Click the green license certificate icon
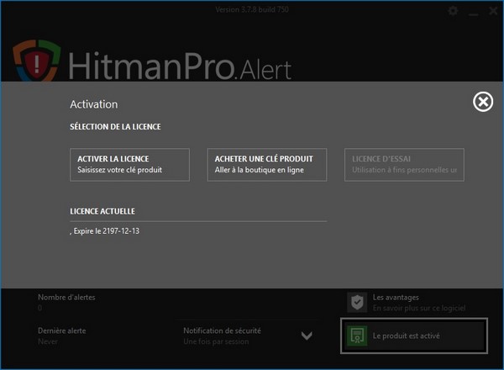Viewport: 504px width, 370px height. [357, 336]
